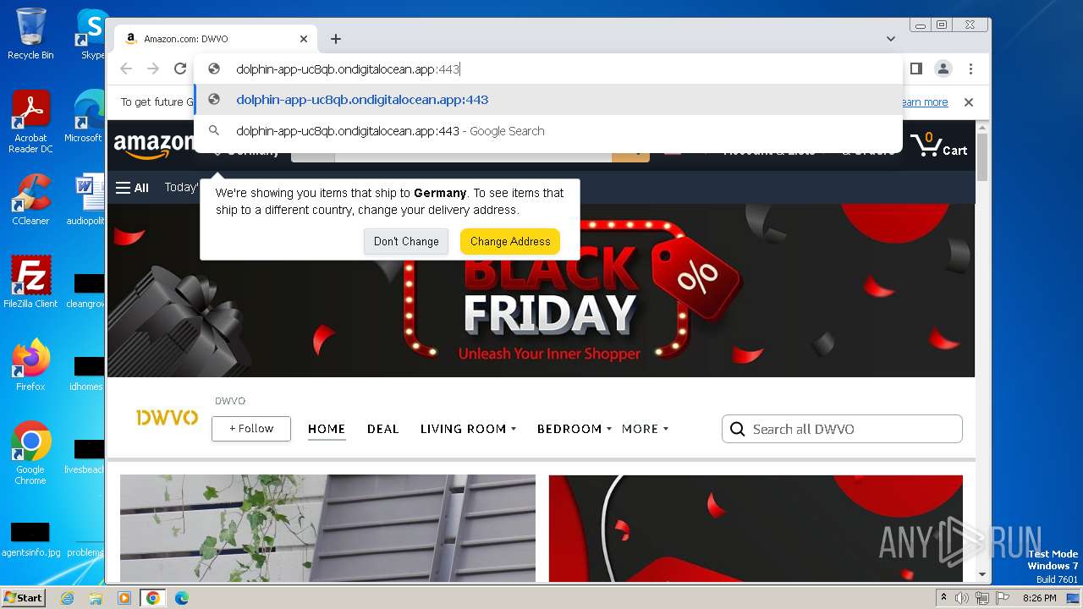This screenshot has width=1083, height=609.
Task: Open the shutters product image
Action: click(327, 529)
